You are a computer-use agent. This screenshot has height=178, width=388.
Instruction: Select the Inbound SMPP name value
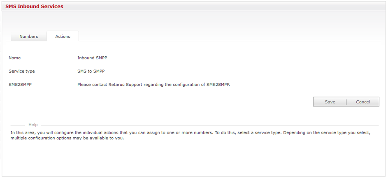point(92,58)
